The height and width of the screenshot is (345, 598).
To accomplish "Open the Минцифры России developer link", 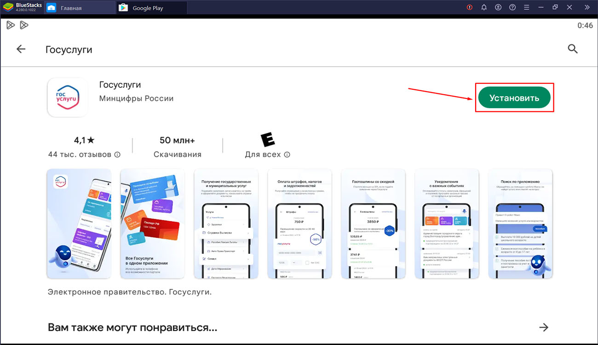I will click(x=136, y=98).
